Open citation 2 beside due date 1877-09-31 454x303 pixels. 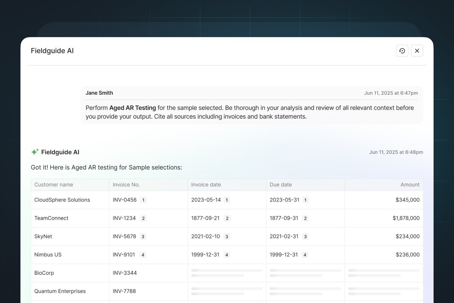pos(305,218)
